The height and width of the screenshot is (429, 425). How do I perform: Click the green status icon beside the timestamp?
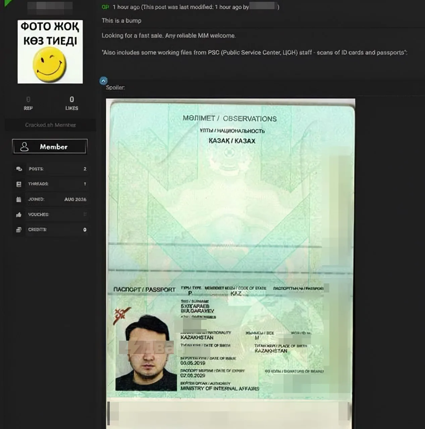pyautogui.click(x=105, y=7)
